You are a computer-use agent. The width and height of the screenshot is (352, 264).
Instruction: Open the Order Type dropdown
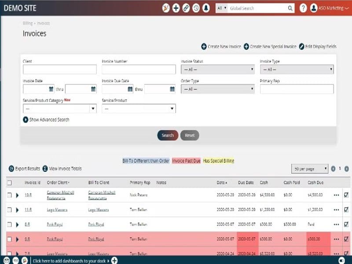[218, 89]
